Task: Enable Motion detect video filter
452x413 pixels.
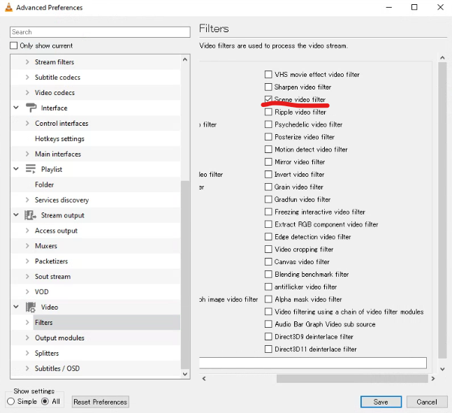Action: tap(268, 150)
